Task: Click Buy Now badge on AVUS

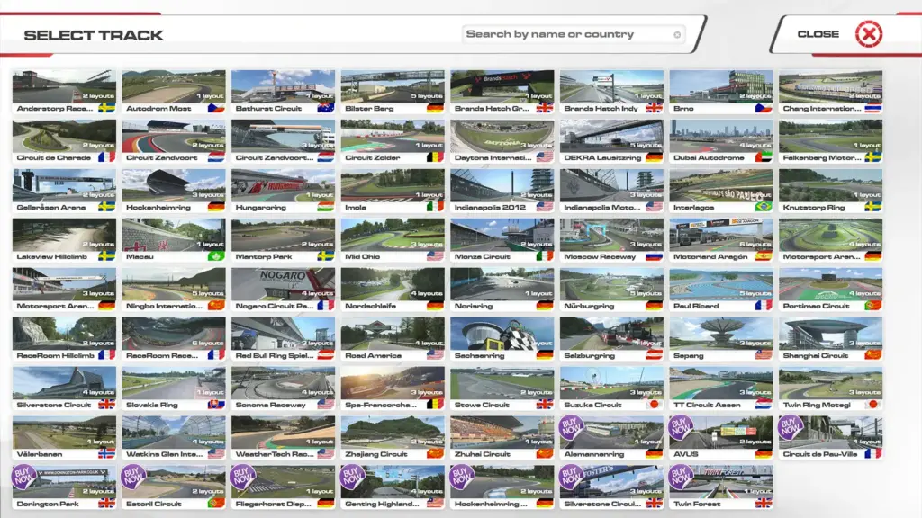Action: point(682,427)
